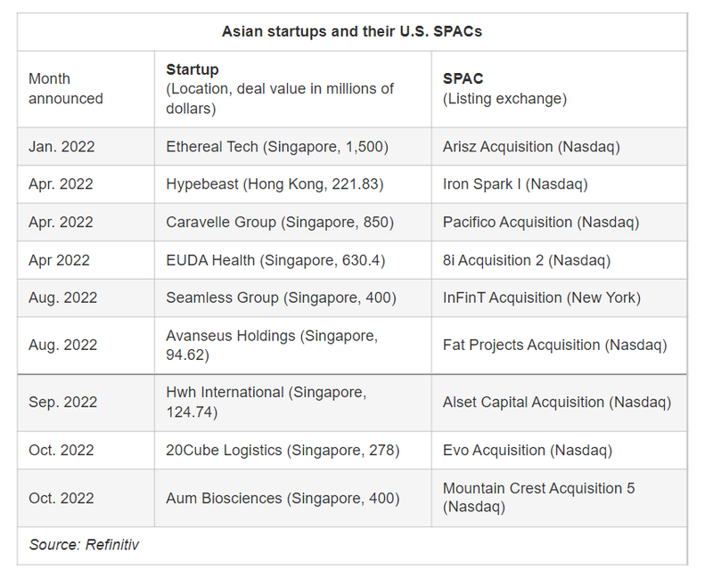The width and height of the screenshot is (713, 578).
Task: Select the Fat Projects Acquisition (Nasdaq) cell
Action: (554, 345)
